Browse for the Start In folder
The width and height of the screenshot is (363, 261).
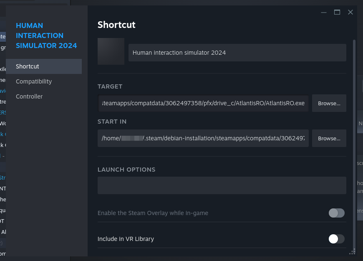tap(329, 138)
